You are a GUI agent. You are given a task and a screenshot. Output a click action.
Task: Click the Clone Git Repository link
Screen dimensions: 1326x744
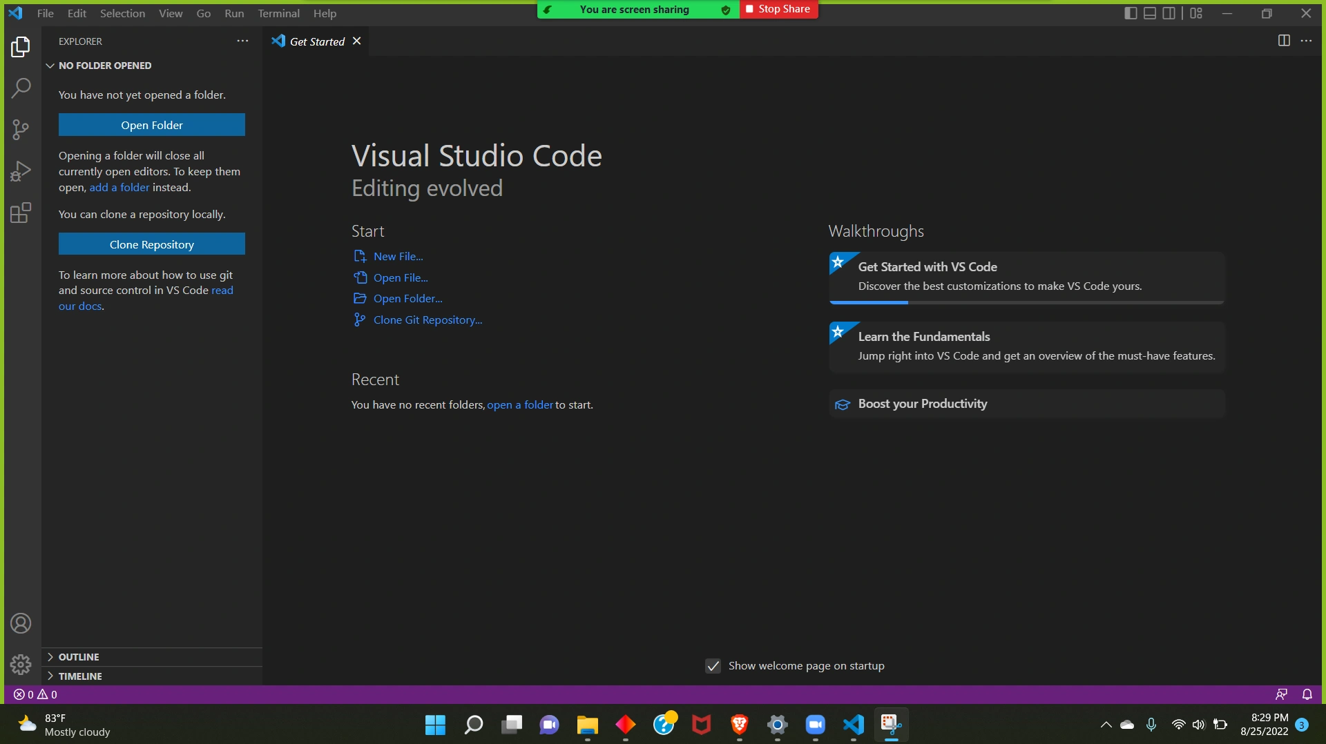(427, 320)
